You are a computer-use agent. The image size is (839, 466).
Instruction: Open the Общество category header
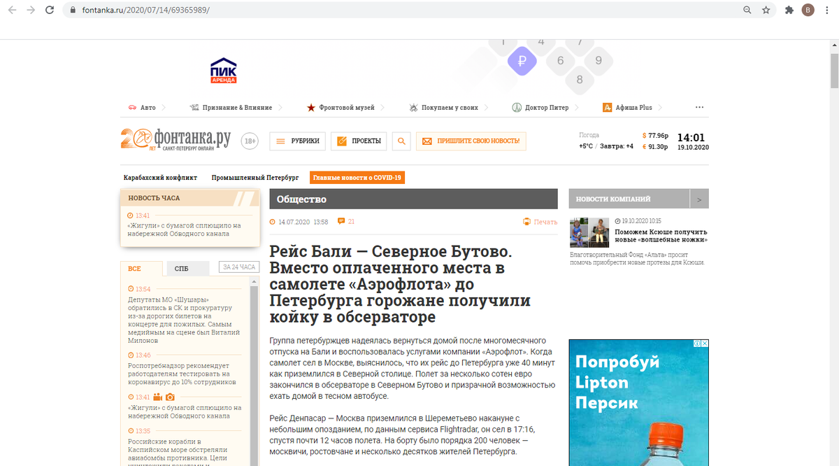click(x=413, y=199)
